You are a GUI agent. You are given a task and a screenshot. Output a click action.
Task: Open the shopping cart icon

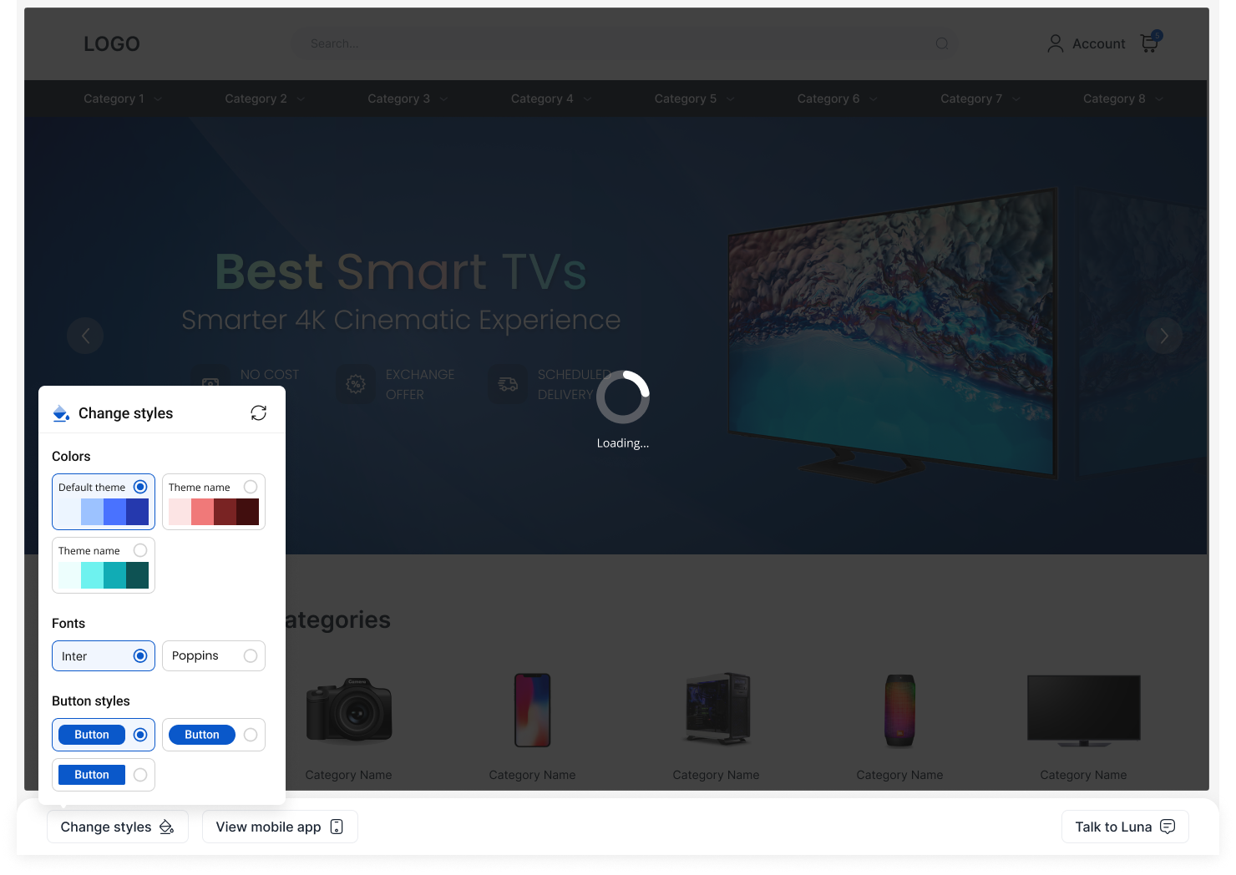[1150, 43]
